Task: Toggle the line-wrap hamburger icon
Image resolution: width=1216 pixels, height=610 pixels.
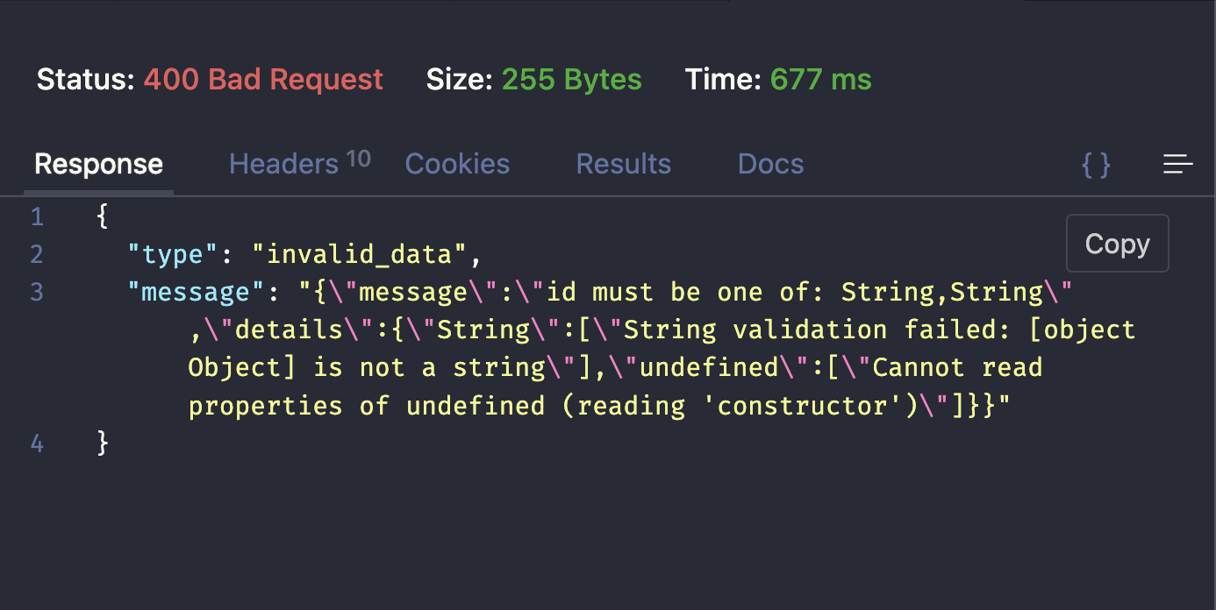Action: point(1177,164)
